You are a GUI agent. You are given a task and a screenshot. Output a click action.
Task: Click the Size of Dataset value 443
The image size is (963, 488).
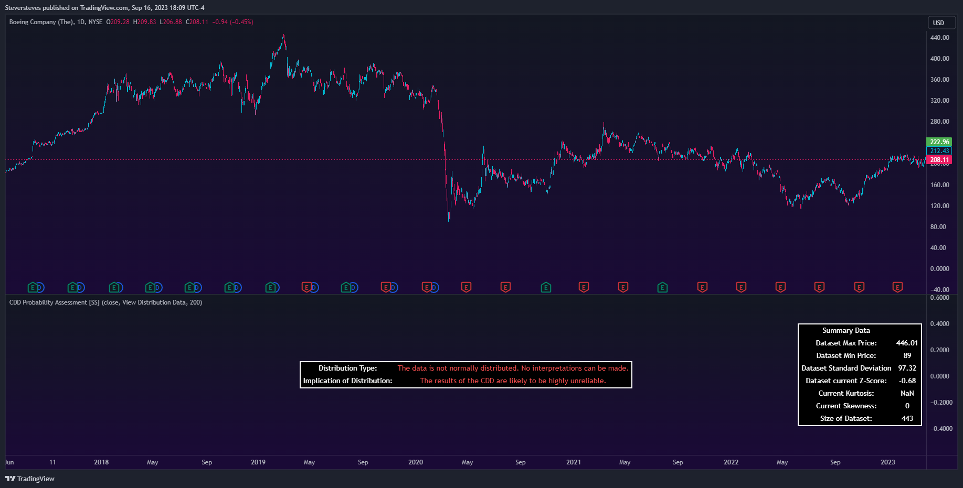tap(907, 419)
